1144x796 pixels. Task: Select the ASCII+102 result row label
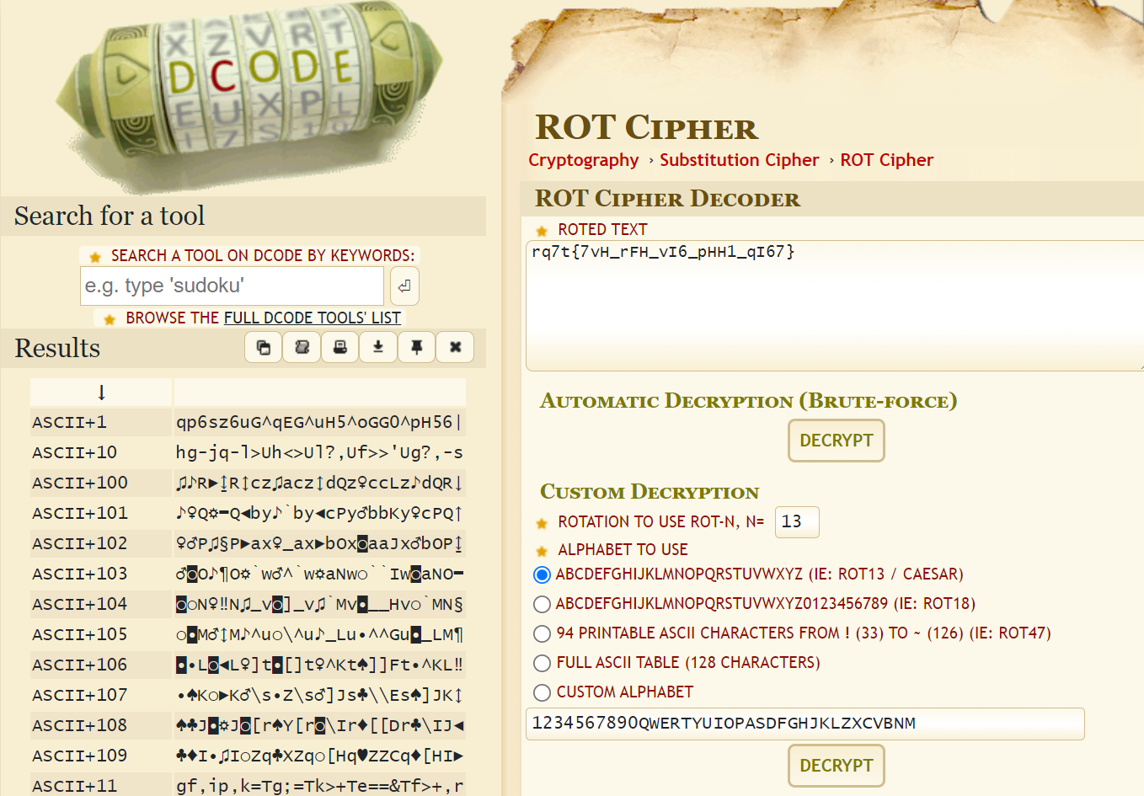tap(80, 543)
